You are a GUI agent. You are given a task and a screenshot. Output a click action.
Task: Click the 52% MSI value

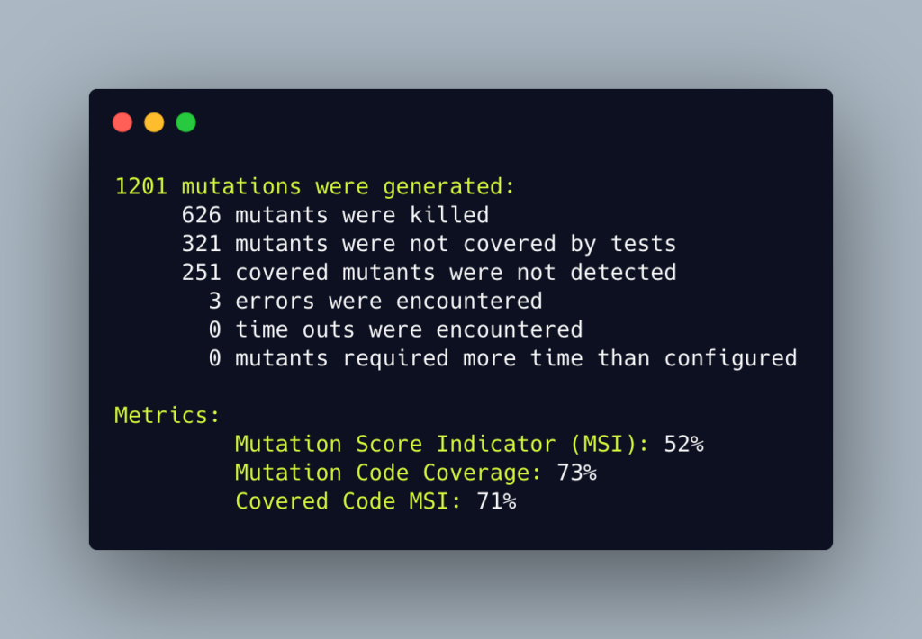(684, 445)
